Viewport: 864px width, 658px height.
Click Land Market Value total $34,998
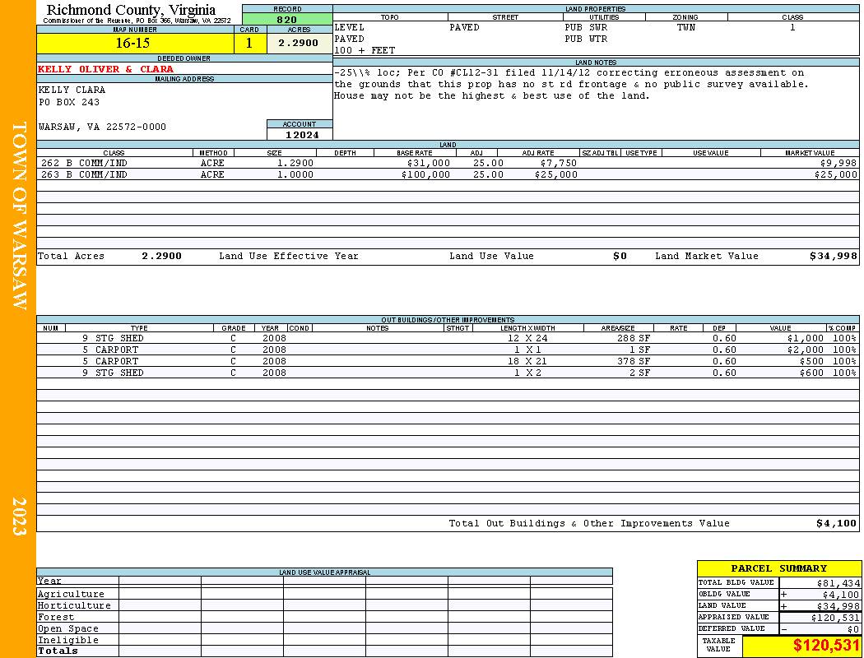(x=834, y=256)
